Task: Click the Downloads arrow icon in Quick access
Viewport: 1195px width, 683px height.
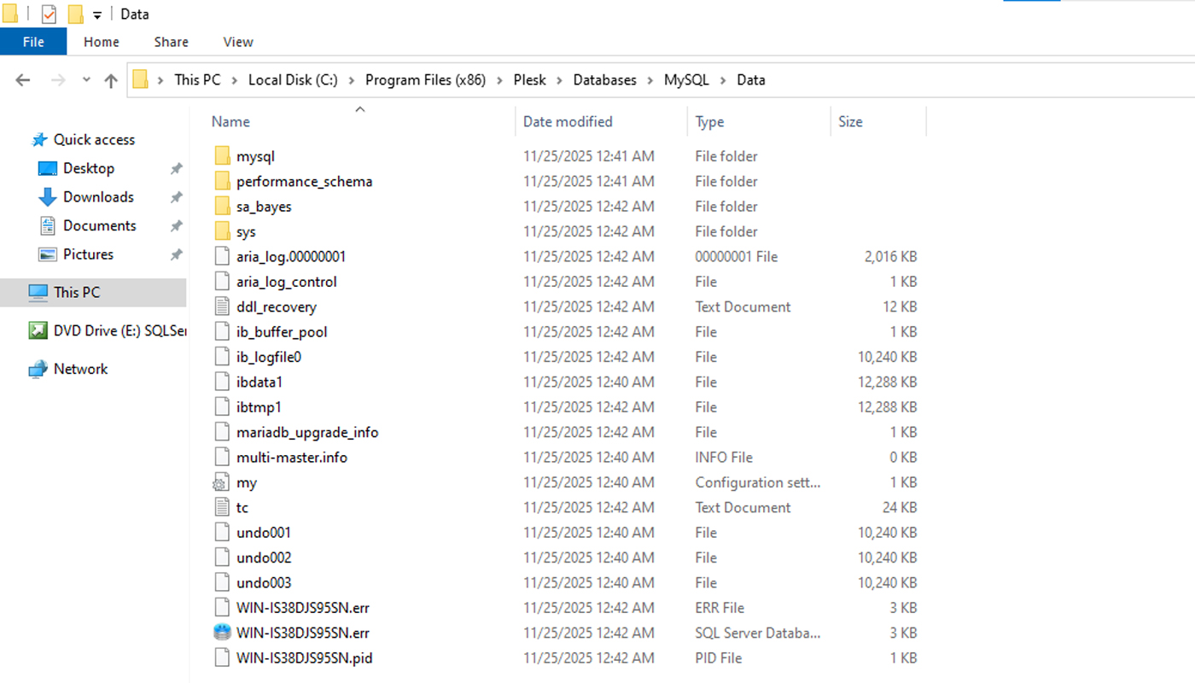Action: click(48, 197)
